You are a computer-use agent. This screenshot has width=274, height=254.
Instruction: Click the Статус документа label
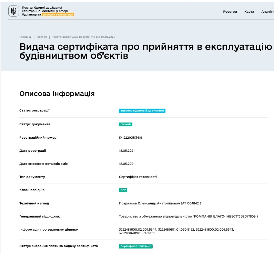click(x=35, y=124)
